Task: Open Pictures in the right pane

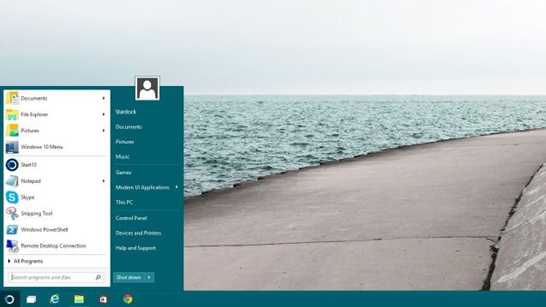Action: [124, 142]
